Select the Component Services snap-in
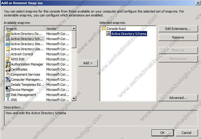Screen dimensions: 201x139 point(38,75)
